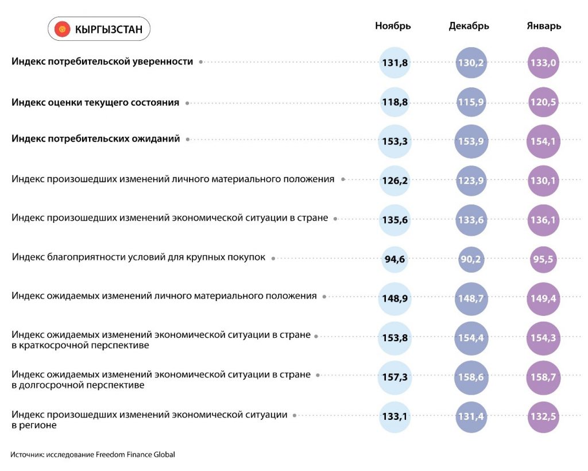
Task: Select the Ноябрь column header
Action: [393, 26]
